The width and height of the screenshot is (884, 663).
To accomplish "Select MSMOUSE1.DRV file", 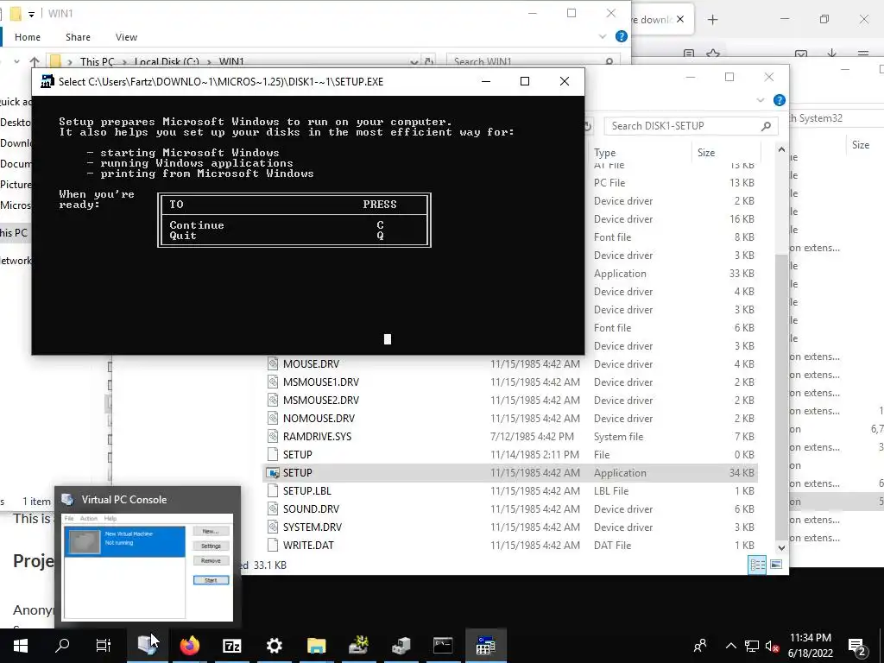I will click(x=321, y=382).
